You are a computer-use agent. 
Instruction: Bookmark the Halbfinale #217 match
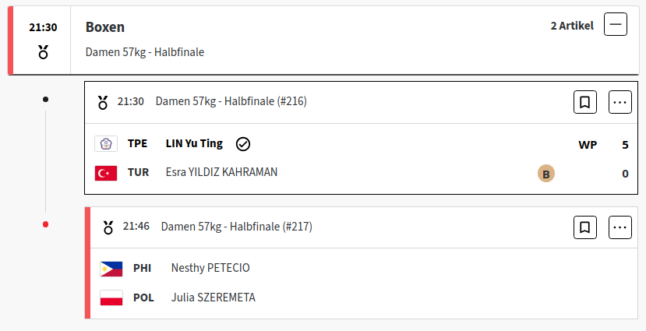click(585, 227)
